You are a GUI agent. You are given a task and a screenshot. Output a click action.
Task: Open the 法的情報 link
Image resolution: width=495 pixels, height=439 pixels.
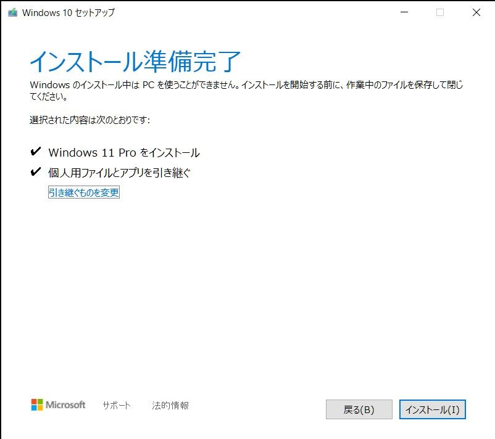click(170, 405)
